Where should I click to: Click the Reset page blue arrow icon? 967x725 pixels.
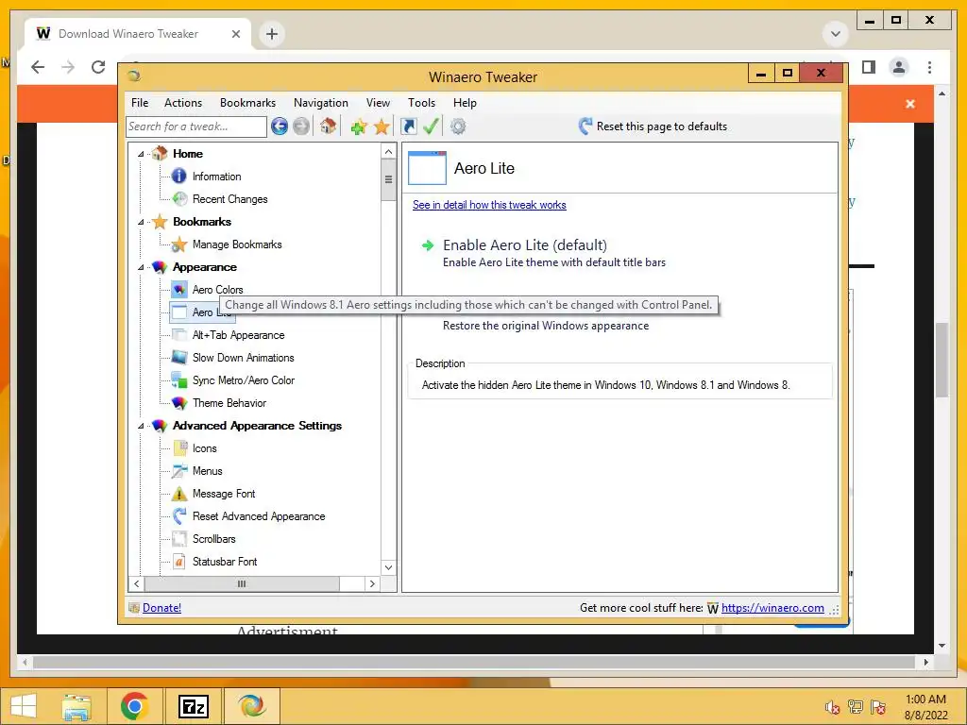pyautogui.click(x=585, y=126)
